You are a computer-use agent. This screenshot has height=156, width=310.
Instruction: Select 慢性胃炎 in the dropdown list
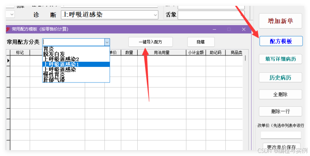click(76, 74)
